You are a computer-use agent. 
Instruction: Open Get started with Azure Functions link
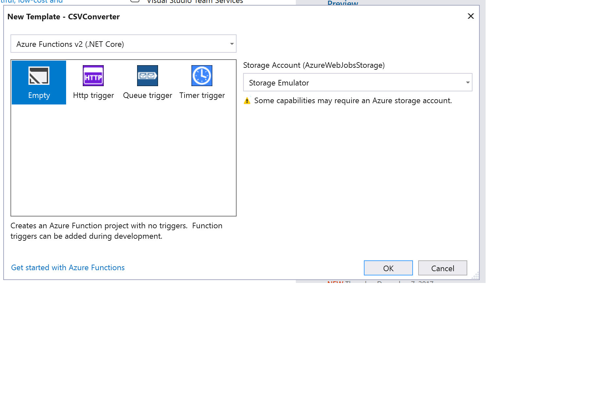point(68,268)
